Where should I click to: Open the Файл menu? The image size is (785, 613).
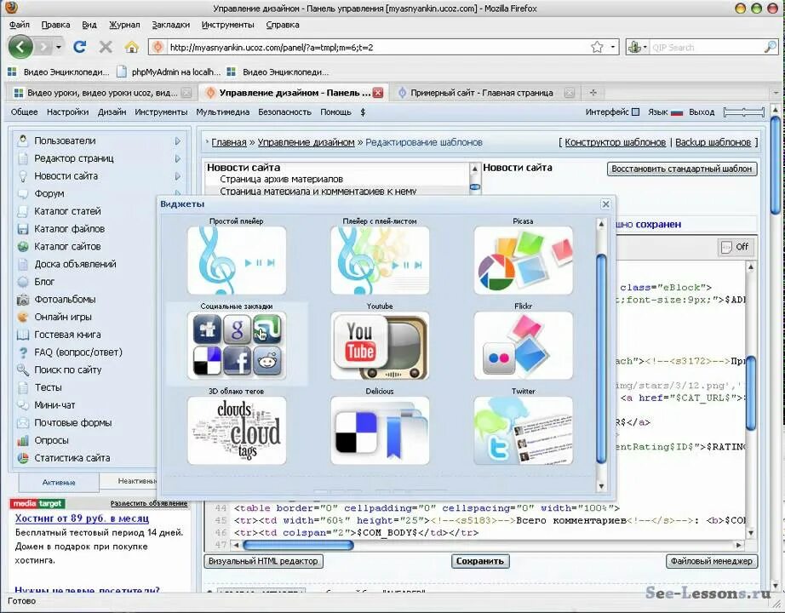20,25
